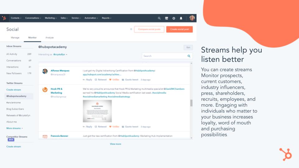Viewport: 299px width, 168px height.
Task: Click the Competitor Streams BETA badge
Action: [x=11, y=140]
